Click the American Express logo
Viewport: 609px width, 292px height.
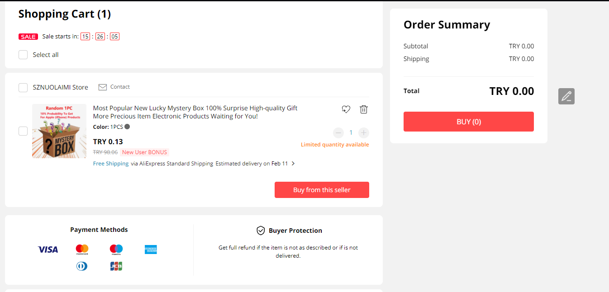point(151,250)
